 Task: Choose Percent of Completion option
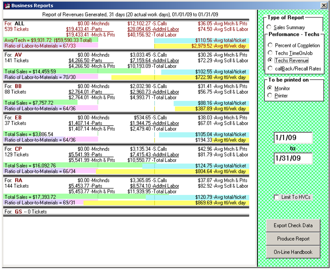[x=270, y=46]
